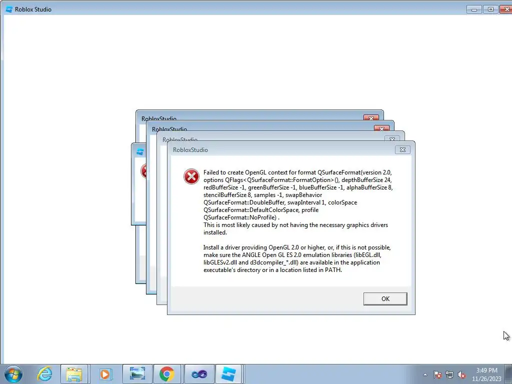Open the infinity-logo app in the taskbar
This screenshot has width=512, height=384.
(199, 374)
